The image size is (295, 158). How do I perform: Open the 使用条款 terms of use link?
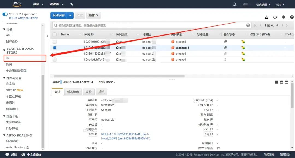click(285, 155)
